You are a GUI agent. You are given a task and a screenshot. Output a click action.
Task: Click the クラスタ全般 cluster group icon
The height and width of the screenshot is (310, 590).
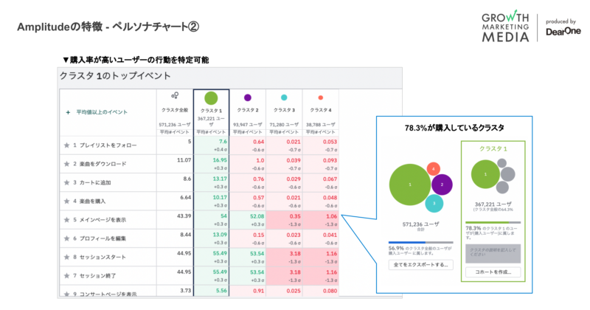click(175, 96)
